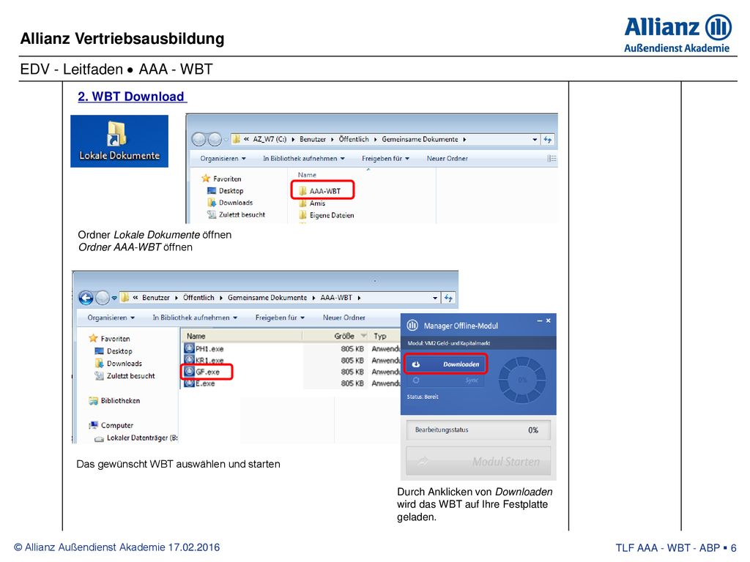Click the 'Modul Starten' button
The image size is (750, 562).
(478, 461)
